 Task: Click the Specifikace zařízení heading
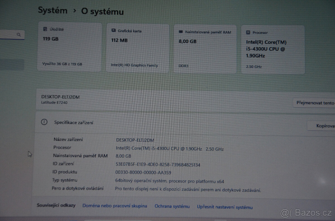click(74, 122)
